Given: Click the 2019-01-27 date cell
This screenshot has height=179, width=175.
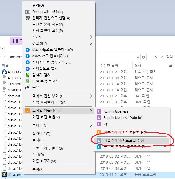Looking at the screenshot, I should click(x=115, y=72).
